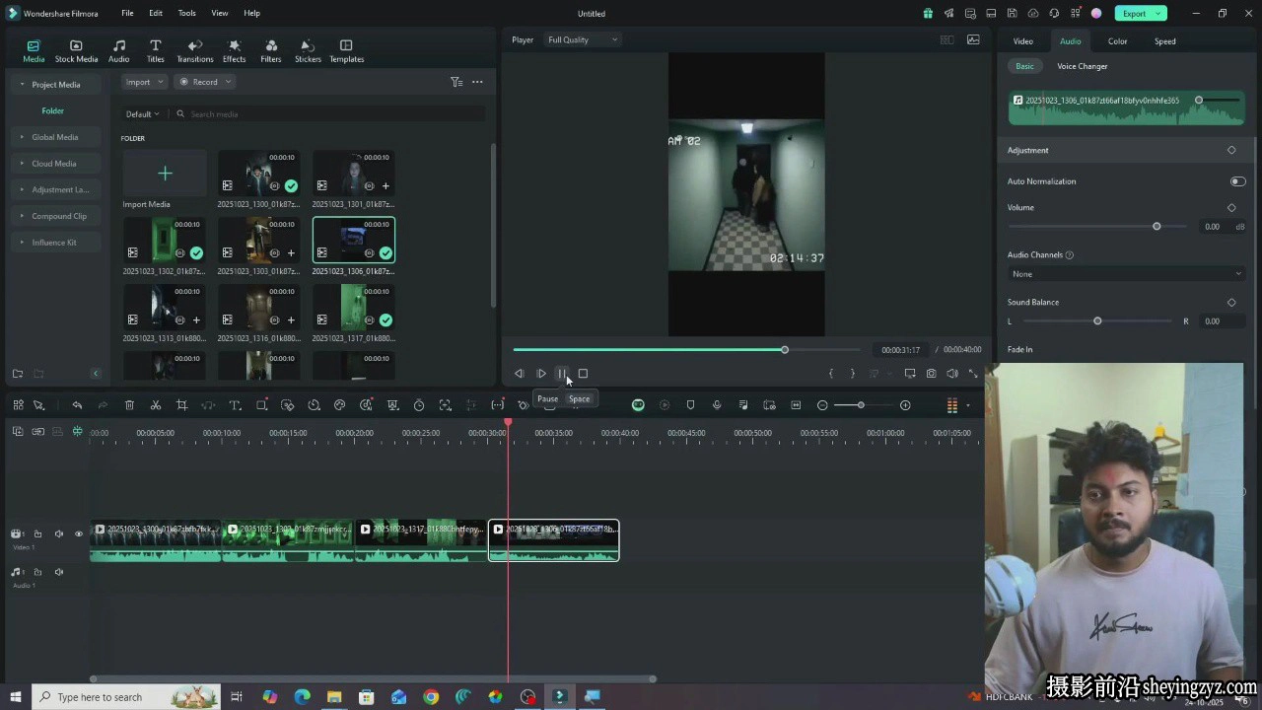Viewport: 1262px width, 710px height.
Task: Open the Tools menu
Action: (186, 14)
